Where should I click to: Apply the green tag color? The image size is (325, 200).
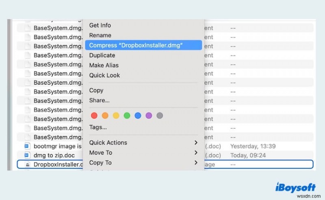coord(127,115)
